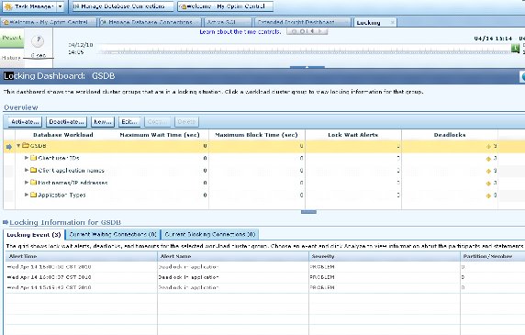The image size is (525, 335).
Task: Switch to Manage Database Connections tab
Action: pos(150,22)
